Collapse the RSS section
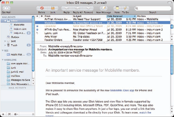Image resolution: width=174 pixels, height=117 pixels. click(3, 51)
